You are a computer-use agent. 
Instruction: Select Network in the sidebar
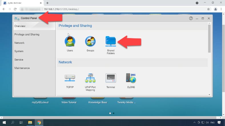pos(35,43)
